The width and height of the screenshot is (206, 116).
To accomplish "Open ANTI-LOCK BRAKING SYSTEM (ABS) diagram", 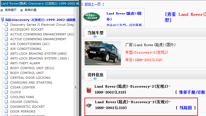I will [38, 54].
